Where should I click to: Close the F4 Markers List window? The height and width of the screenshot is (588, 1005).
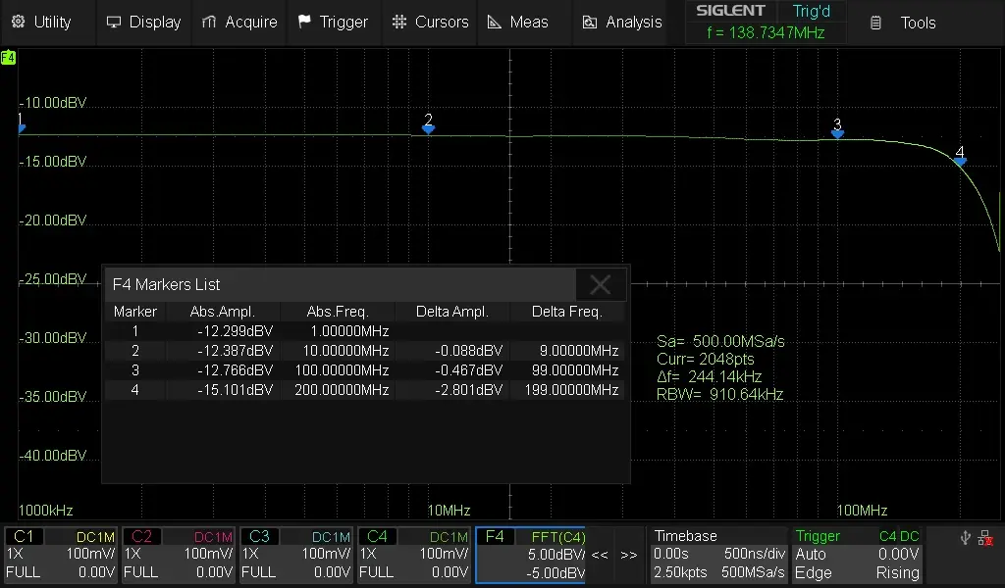click(600, 284)
